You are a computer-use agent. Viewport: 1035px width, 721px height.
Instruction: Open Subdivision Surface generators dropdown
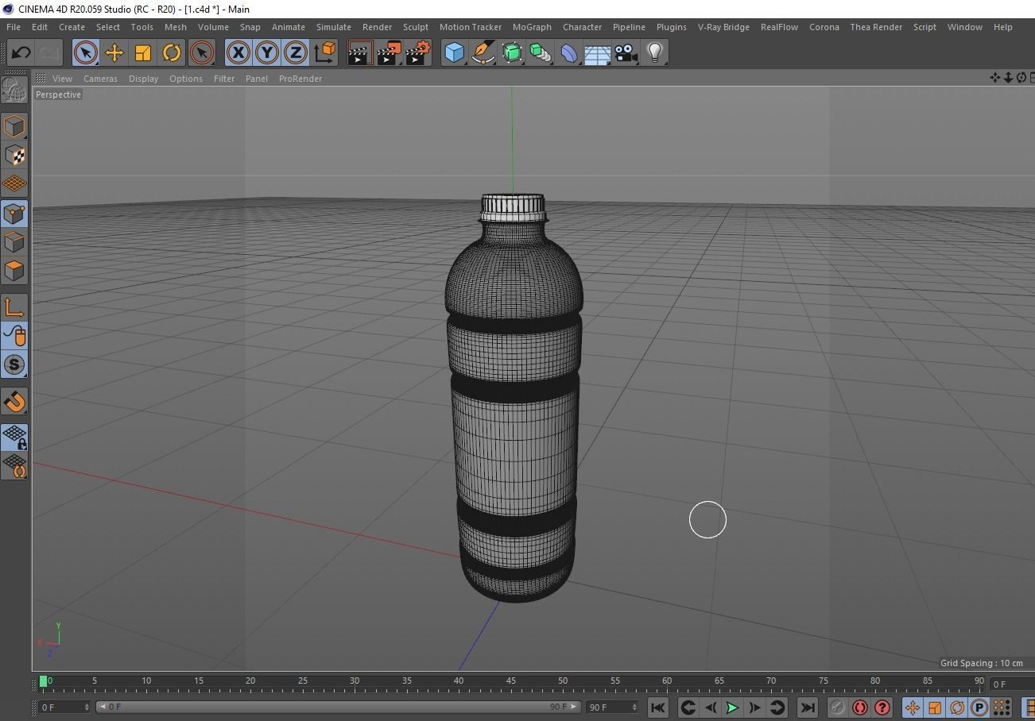pos(511,53)
